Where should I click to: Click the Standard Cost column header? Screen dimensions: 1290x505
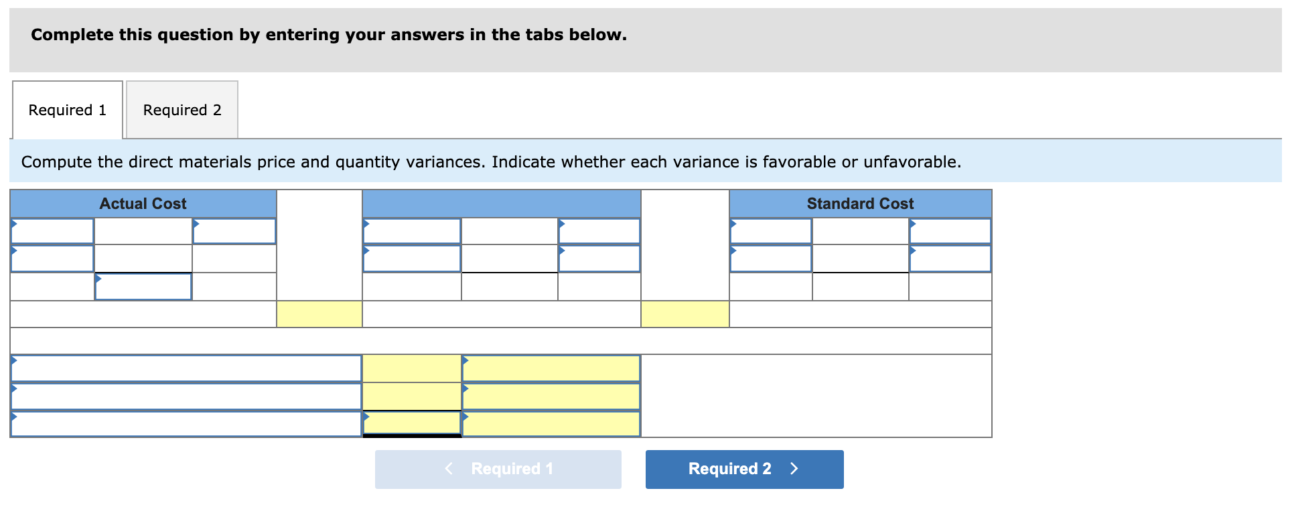pos(859,204)
